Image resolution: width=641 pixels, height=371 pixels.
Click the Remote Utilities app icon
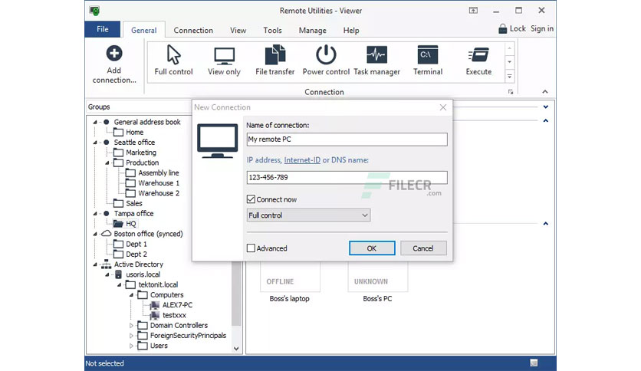pos(95,11)
